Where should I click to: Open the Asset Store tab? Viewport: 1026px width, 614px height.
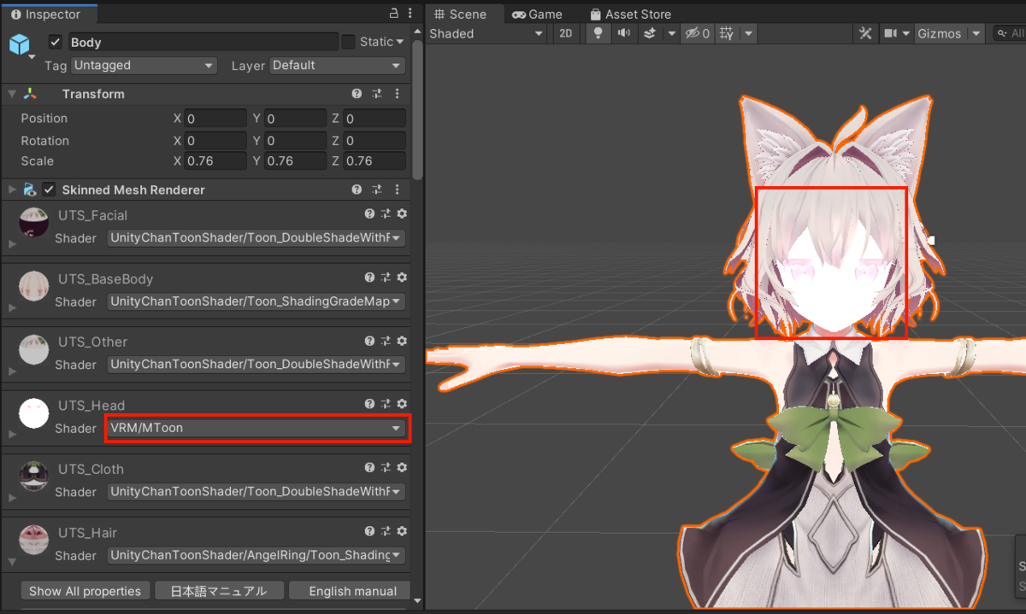point(631,14)
